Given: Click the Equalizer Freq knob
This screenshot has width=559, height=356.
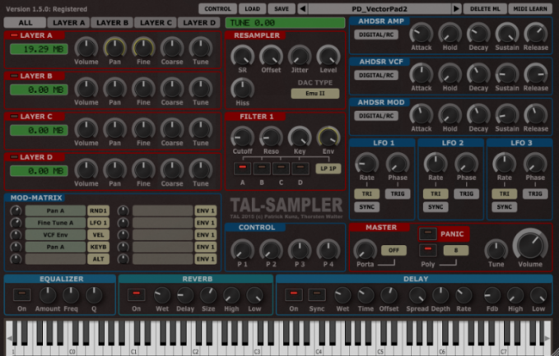Looking at the screenshot, I should pyautogui.click(x=71, y=295).
